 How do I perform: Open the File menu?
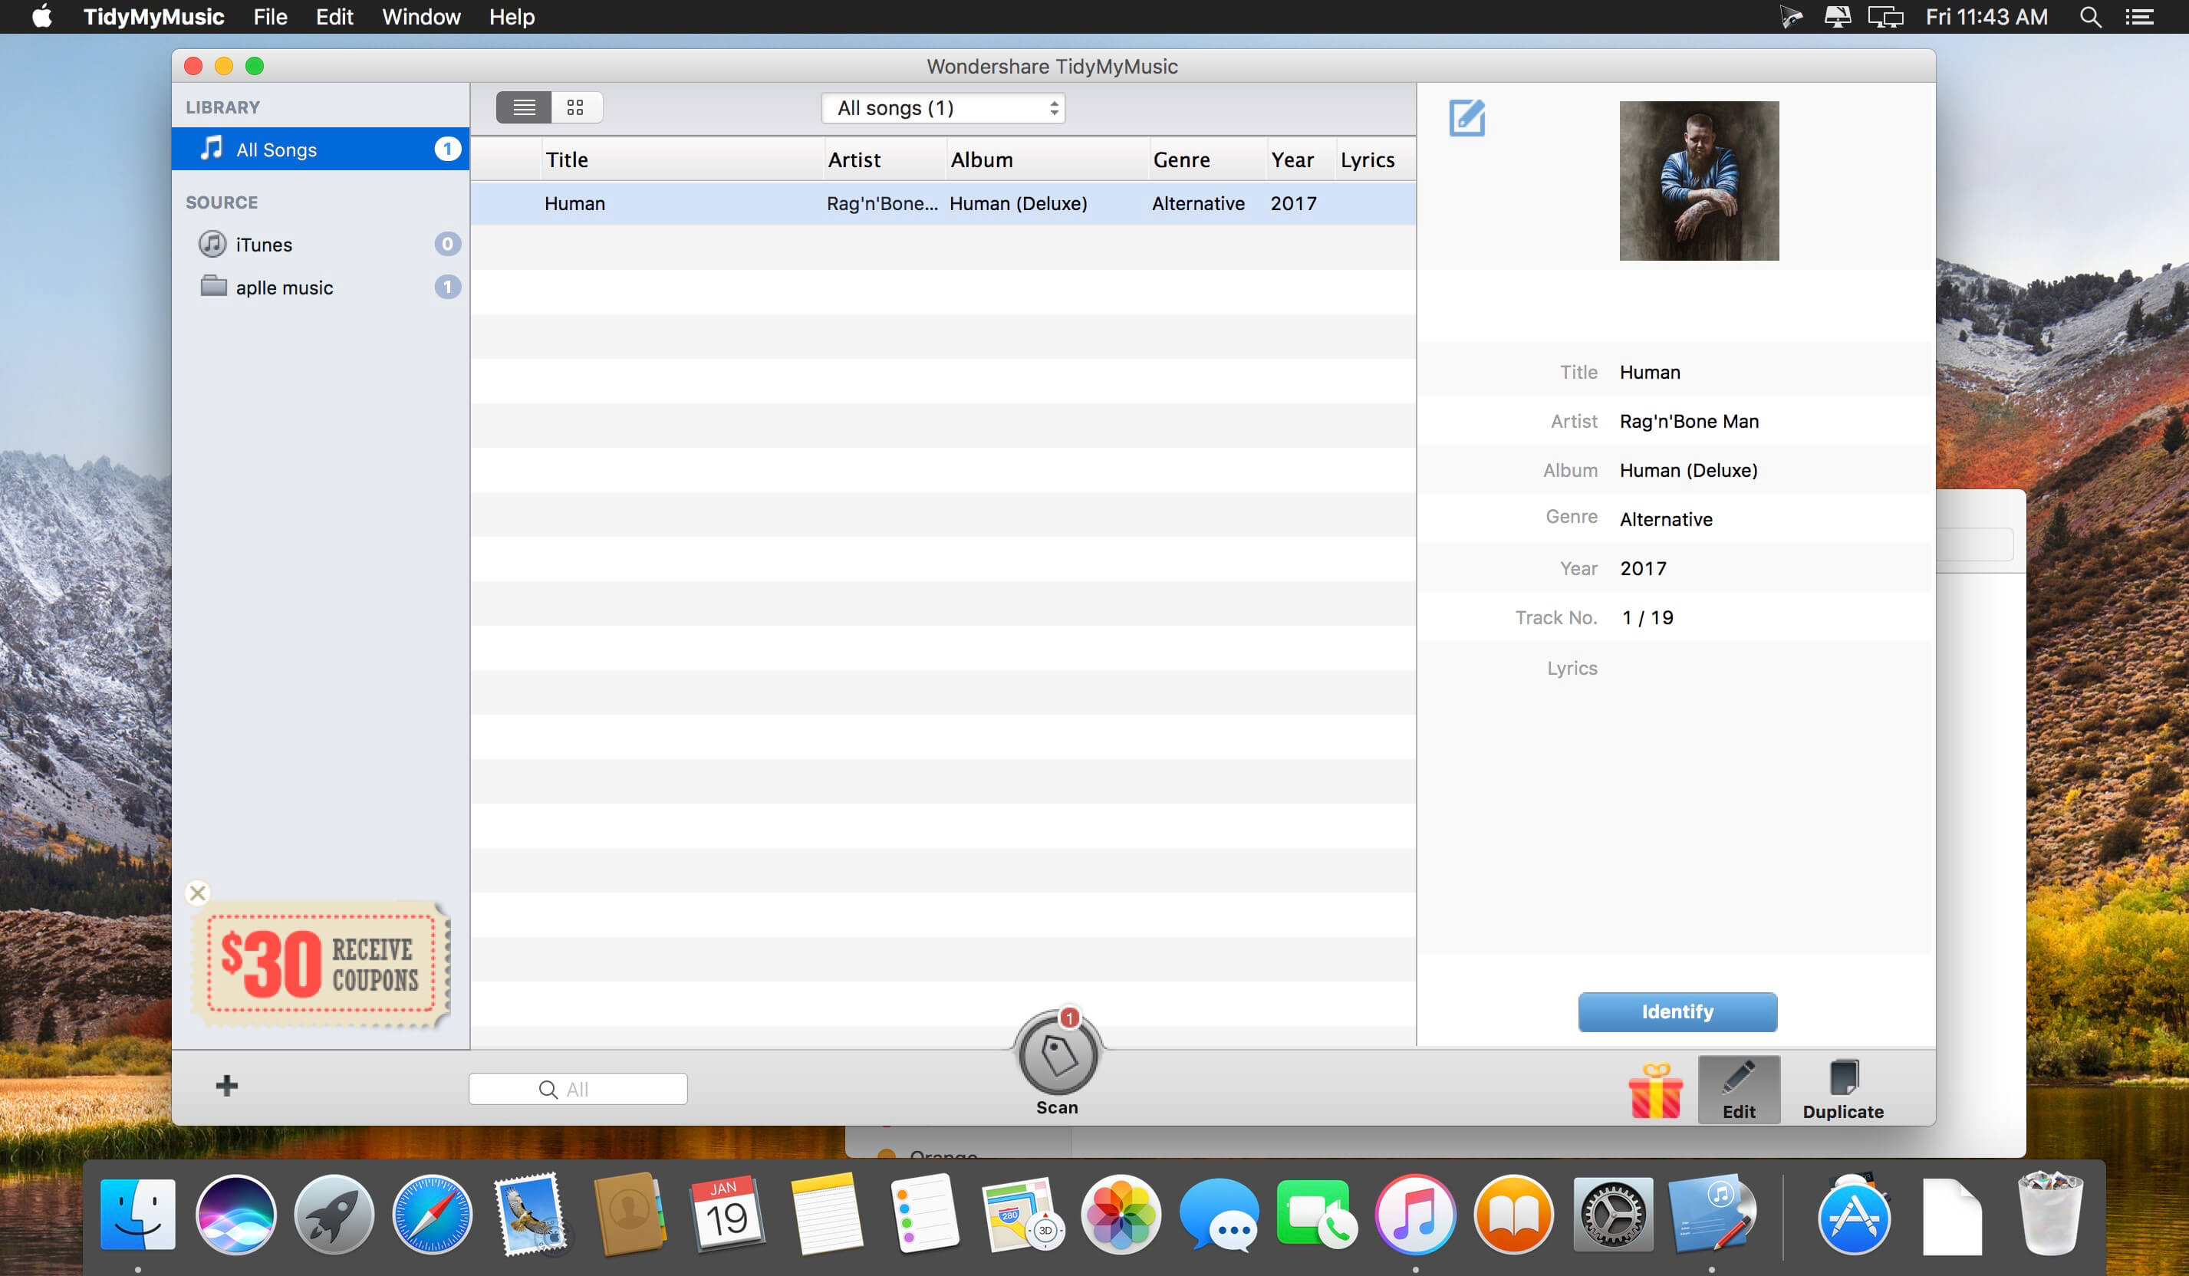coord(270,18)
